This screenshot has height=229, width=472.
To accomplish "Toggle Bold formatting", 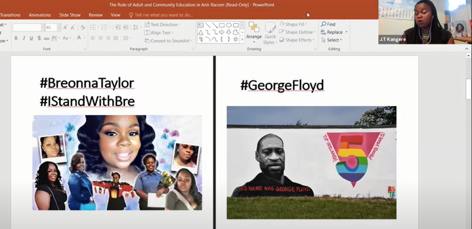I will click(16, 38).
